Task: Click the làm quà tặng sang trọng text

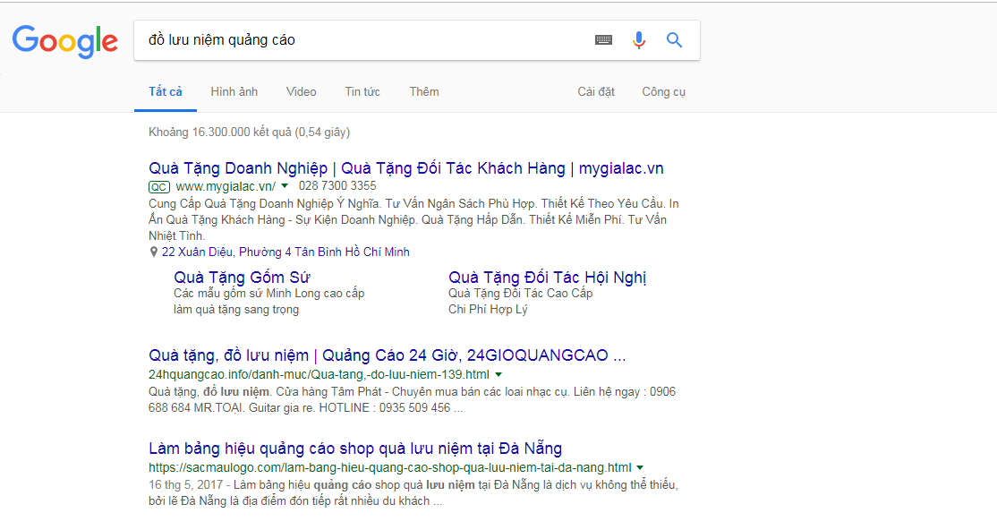Action: (236, 310)
